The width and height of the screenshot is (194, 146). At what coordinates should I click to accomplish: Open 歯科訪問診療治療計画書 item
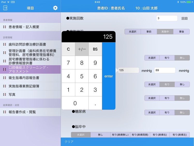(30, 44)
